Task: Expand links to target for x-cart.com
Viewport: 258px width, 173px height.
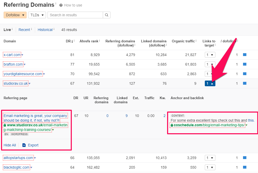Action: coord(210,55)
